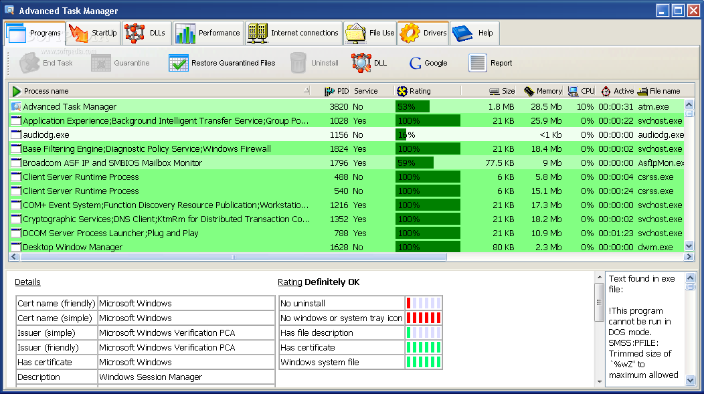Viewport: 704px width, 394px height.
Task: Click process list horizontal scrollbar right arrow
Action: point(689,257)
